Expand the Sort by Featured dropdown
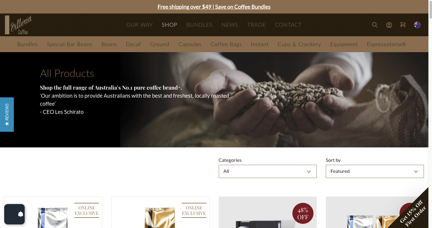 point(375,171)
